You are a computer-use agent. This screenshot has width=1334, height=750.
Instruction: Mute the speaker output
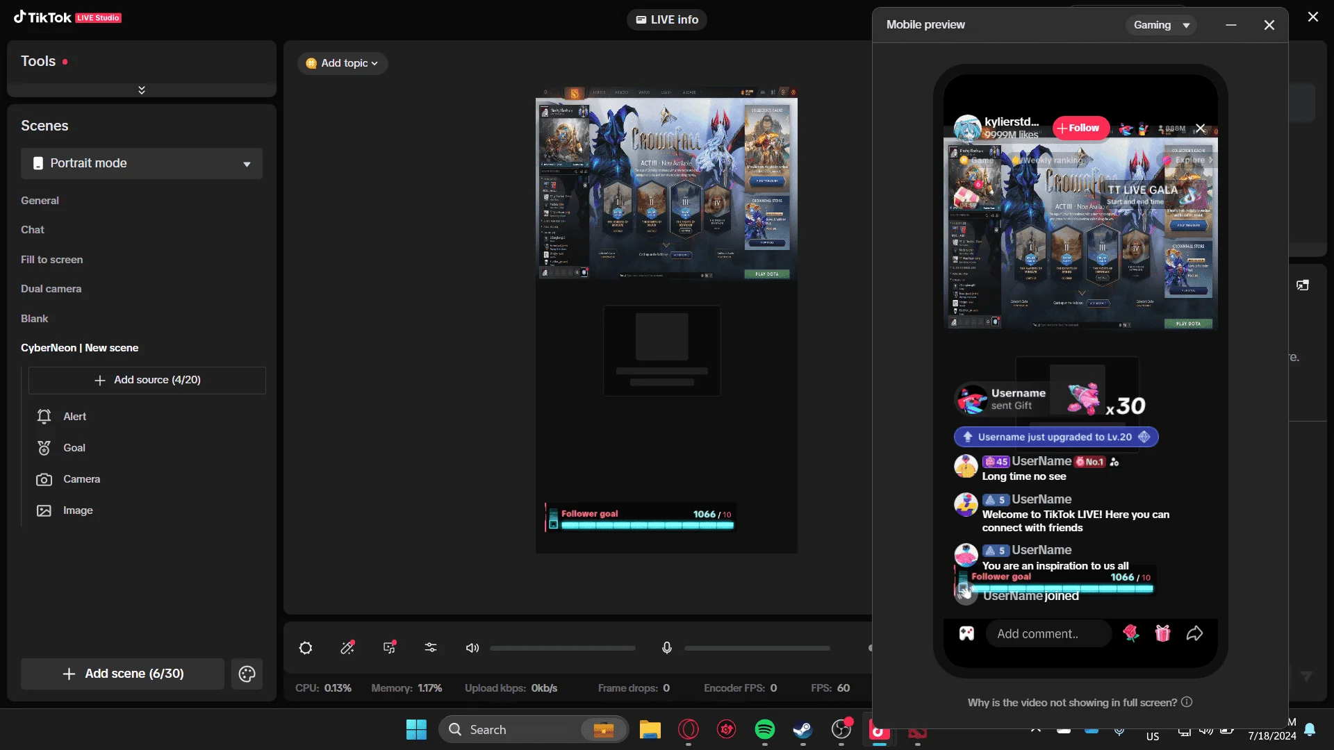point(472,648)
